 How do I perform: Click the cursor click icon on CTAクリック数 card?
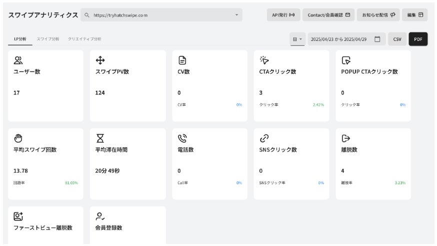point(264,60)
